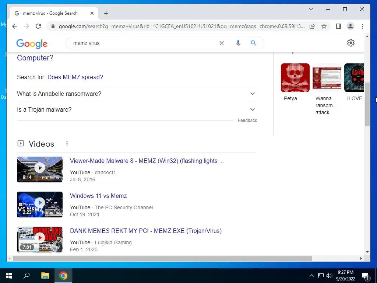Open the tab search chevron in title bar
This screenshot has height=283, width=377.
[311, 9]
